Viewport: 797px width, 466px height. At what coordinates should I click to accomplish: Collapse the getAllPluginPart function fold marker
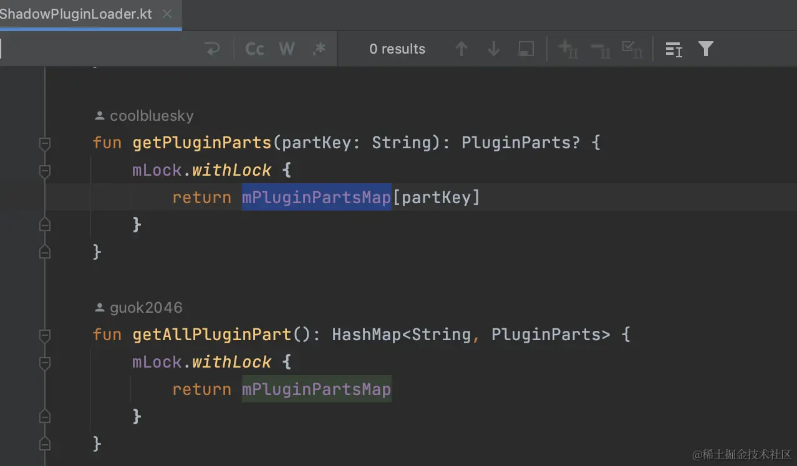point(45,335)
